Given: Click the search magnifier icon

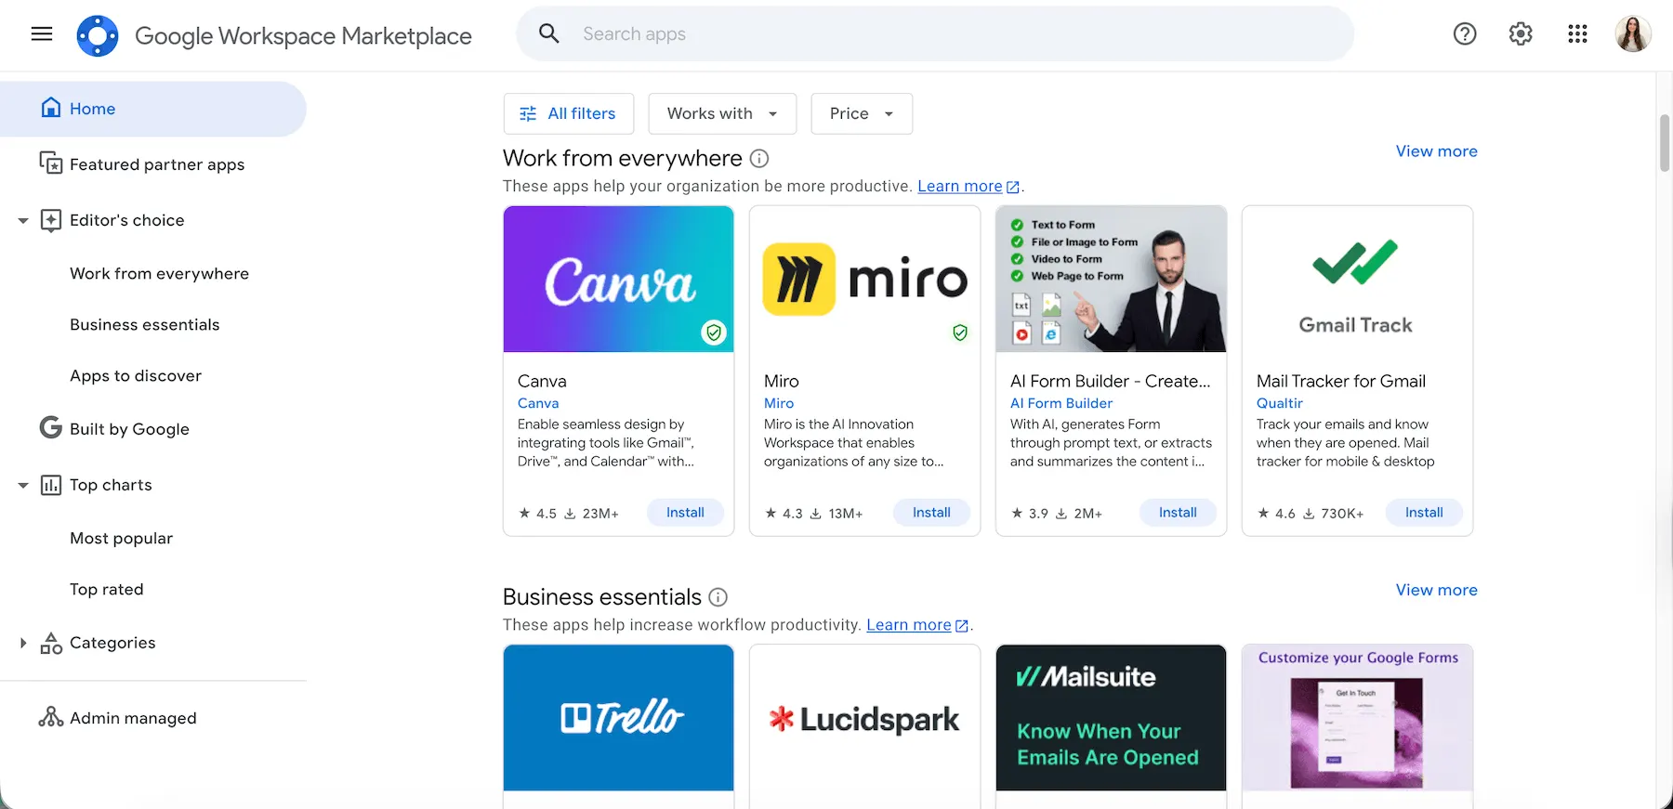Looking at the screenshot, I should coord(549,34).
